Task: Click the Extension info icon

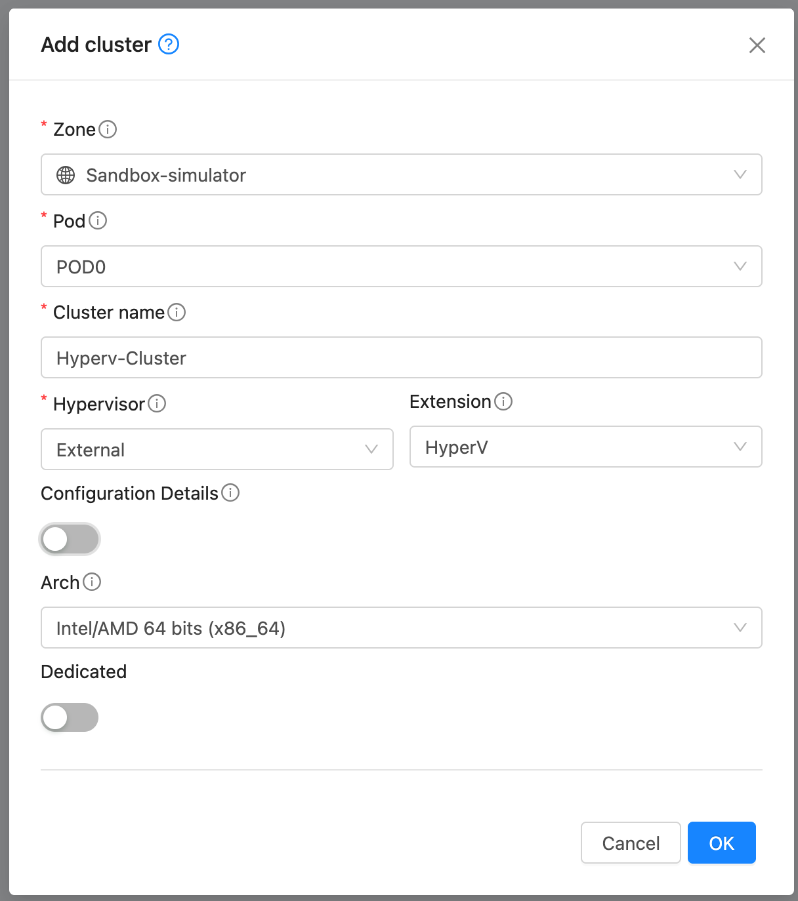Action: pos(503,401)
